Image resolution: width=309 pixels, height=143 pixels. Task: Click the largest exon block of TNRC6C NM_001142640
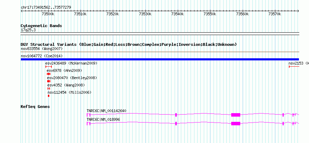click(x=236, y=115)
